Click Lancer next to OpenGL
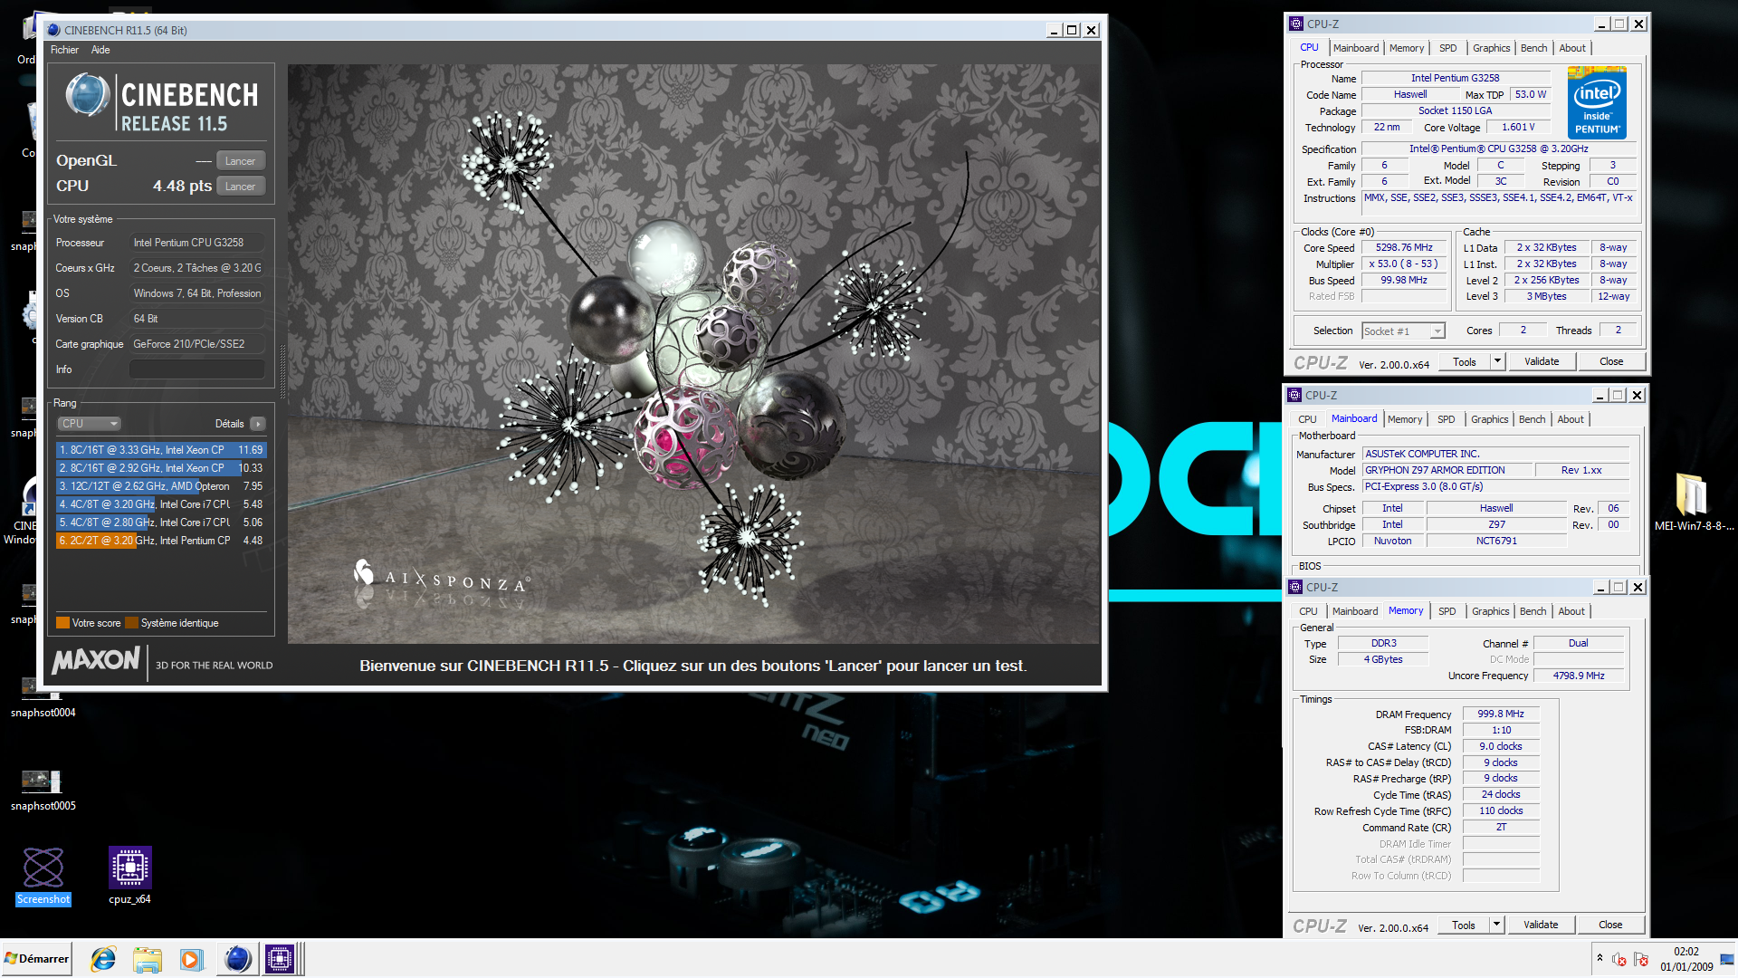Image resolution: width=1738 pixels, height=978 pixels. [240, 161]
